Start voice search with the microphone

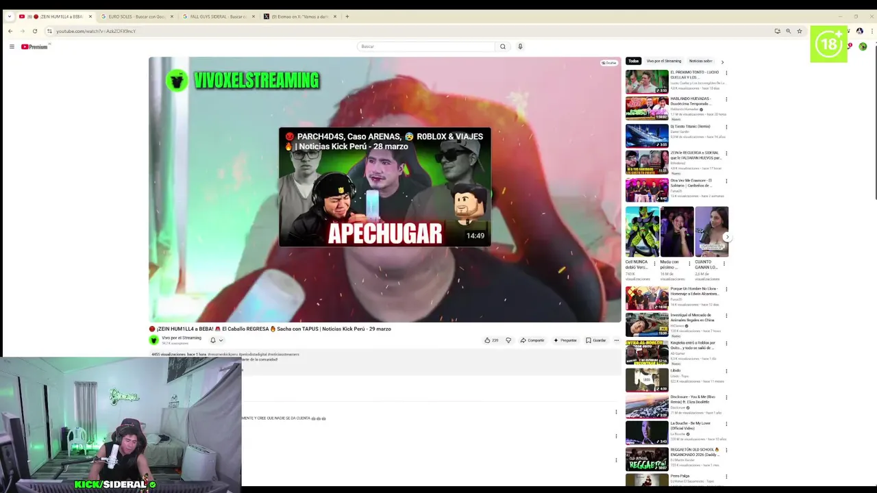(520, 47)
